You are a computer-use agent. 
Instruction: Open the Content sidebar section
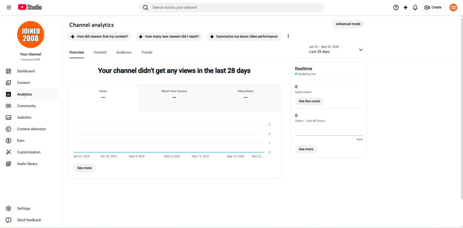click(30, 83)
